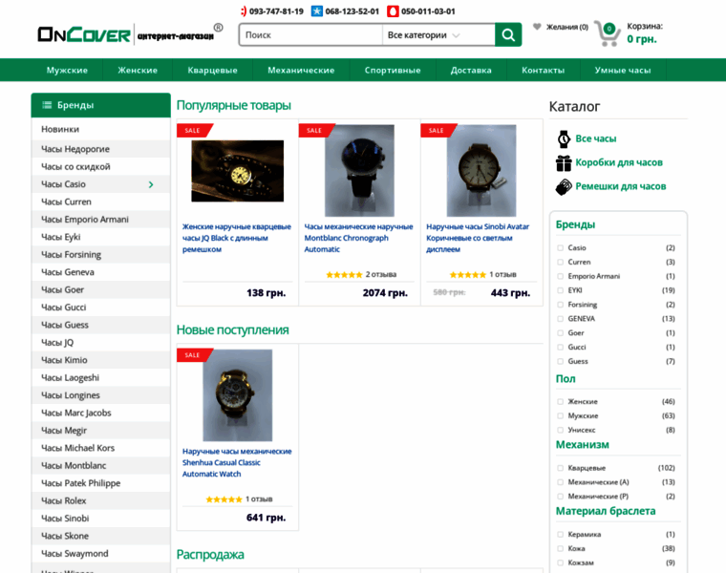Open the Montblanc watch thumbnail

[x=359, y=170]
